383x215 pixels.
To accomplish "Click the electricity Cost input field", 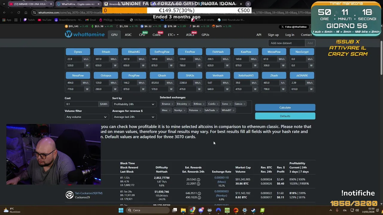I will [x=81, y=104].
